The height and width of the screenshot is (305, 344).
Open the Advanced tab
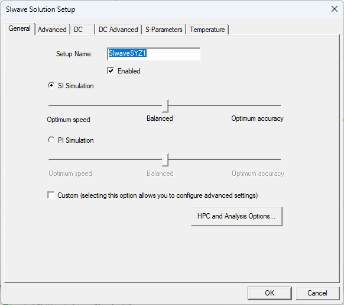(x=52, y=30)
